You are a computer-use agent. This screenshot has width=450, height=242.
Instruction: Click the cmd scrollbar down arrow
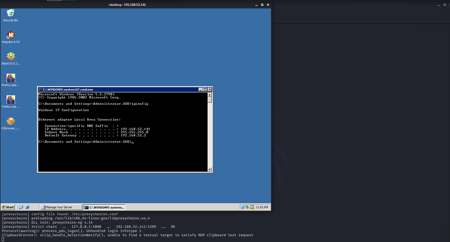210,169
